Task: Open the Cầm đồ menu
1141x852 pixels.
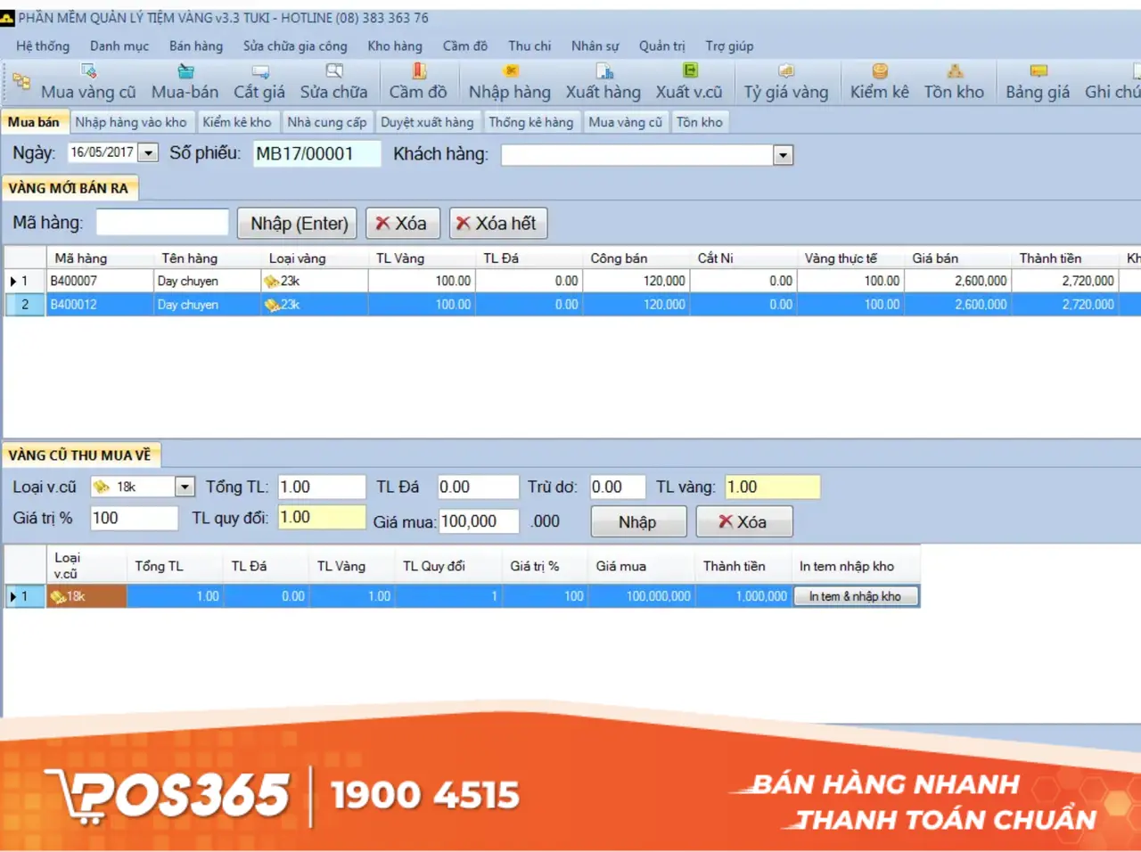Action: [465, 46]
